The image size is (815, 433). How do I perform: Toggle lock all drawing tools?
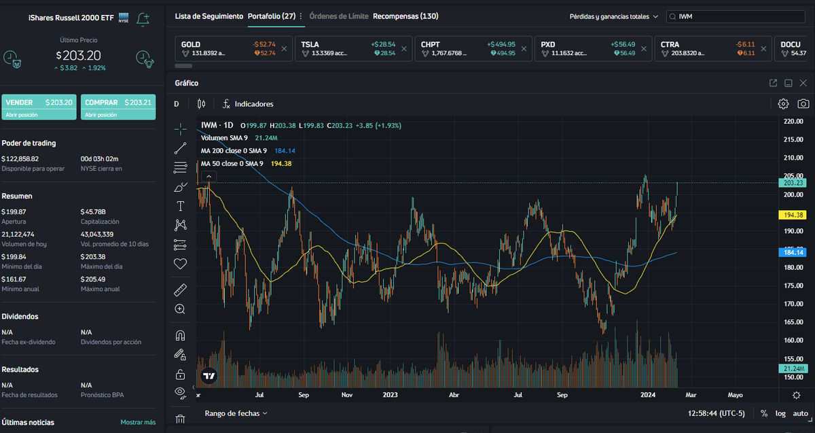click(180, 374)
